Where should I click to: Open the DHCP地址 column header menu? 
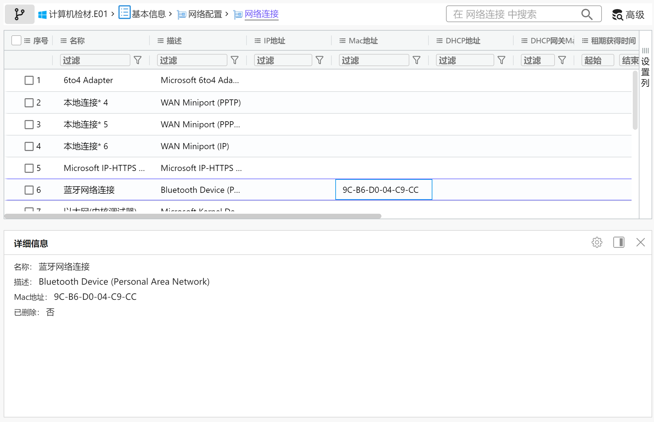(x=440, y=41)
